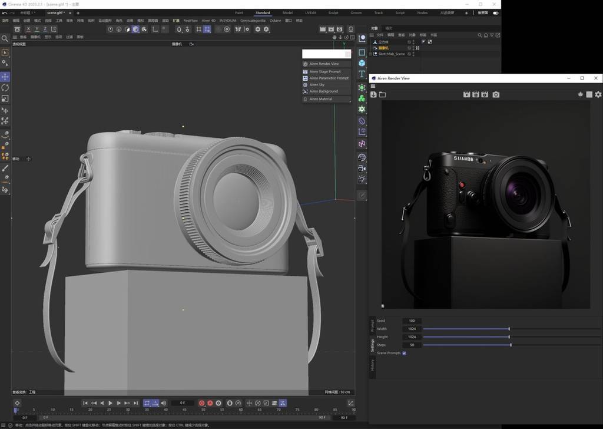
Task: Click the viewport search magnifier icon
Action: click(5, 39)
